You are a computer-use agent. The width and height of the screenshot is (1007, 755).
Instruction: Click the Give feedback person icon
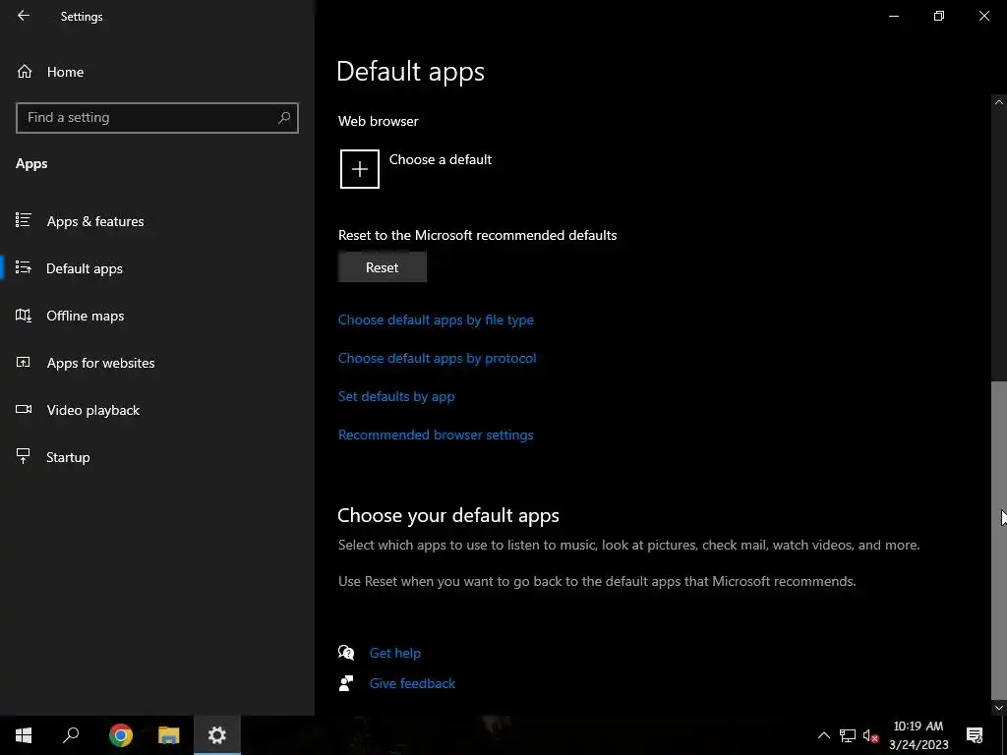pyautogui.click(x=346, y=683)
